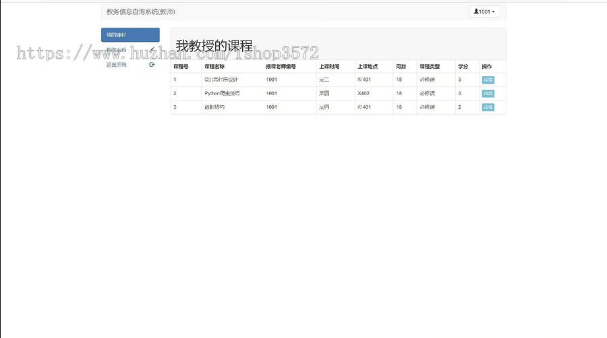
Task: Click weeks value 18 in the Python爬虫技巧 row
Action: tap(399, 93)
